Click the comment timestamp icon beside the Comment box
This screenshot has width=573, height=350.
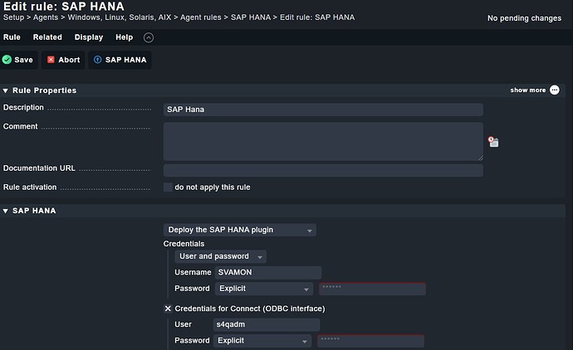(x=493, y=142)
